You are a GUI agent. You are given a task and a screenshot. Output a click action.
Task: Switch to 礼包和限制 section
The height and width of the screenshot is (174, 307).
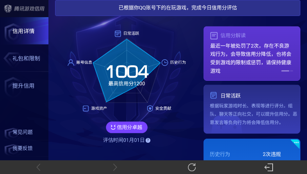tap(24, 58)
